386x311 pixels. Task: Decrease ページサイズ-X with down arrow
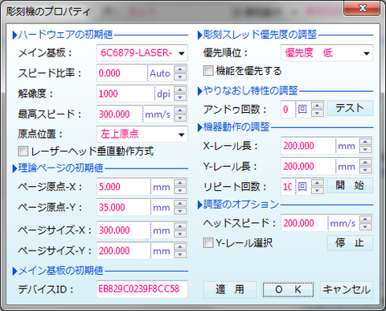[180, 234]
